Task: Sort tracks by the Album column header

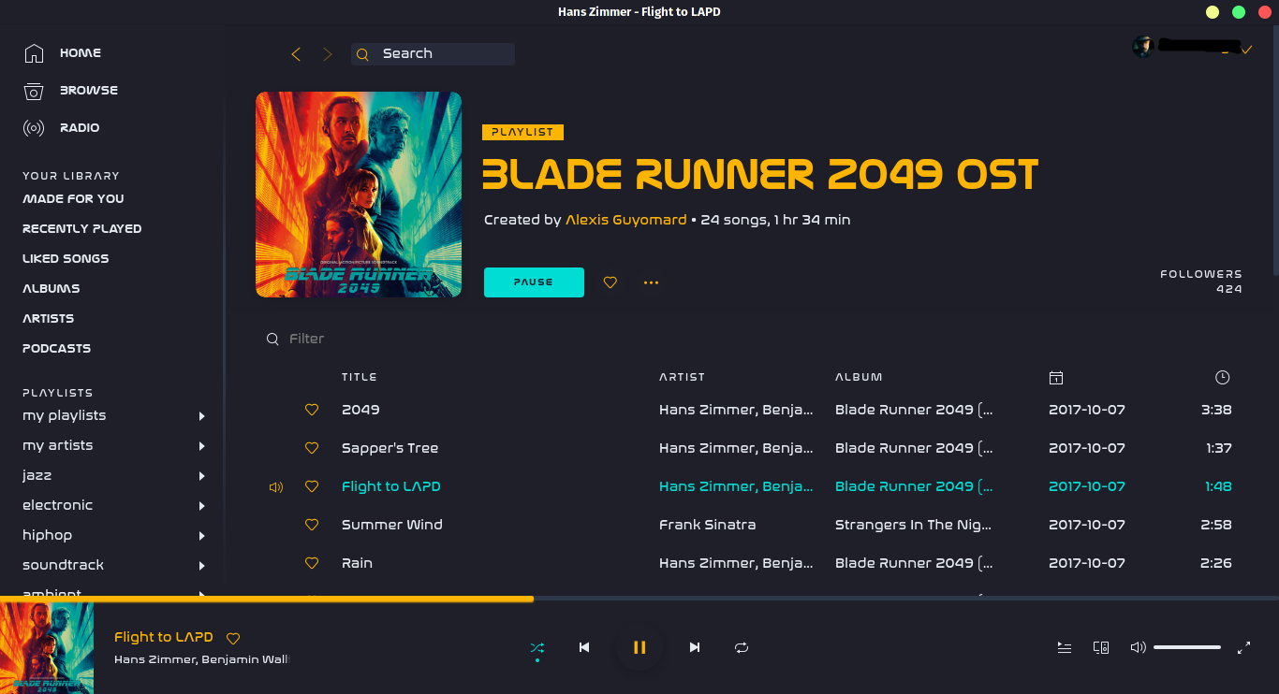Action: pyautogui.click(x=859, y=377)
